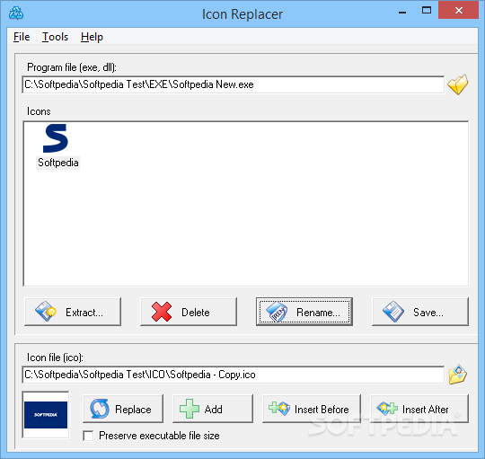Click the Program file path field
This screenshot has width=485, height=459.
click(x=234, y=84)
